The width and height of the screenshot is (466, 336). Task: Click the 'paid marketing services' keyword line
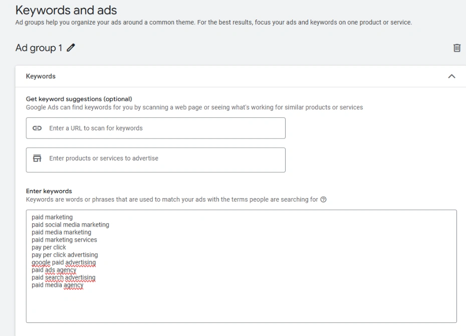[64, 240]
